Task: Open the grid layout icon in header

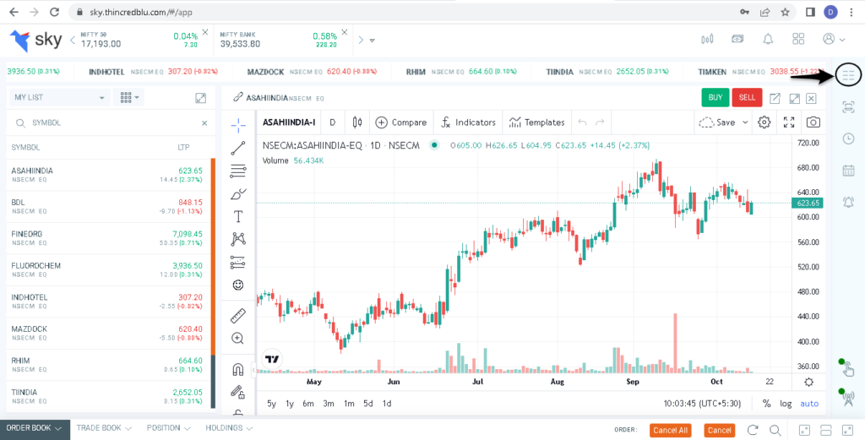Action: click(797, 39)
